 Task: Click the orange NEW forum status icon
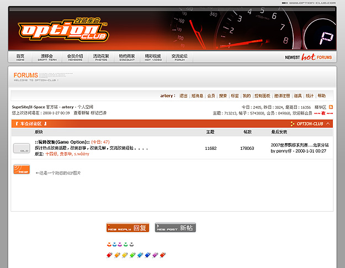22,170
